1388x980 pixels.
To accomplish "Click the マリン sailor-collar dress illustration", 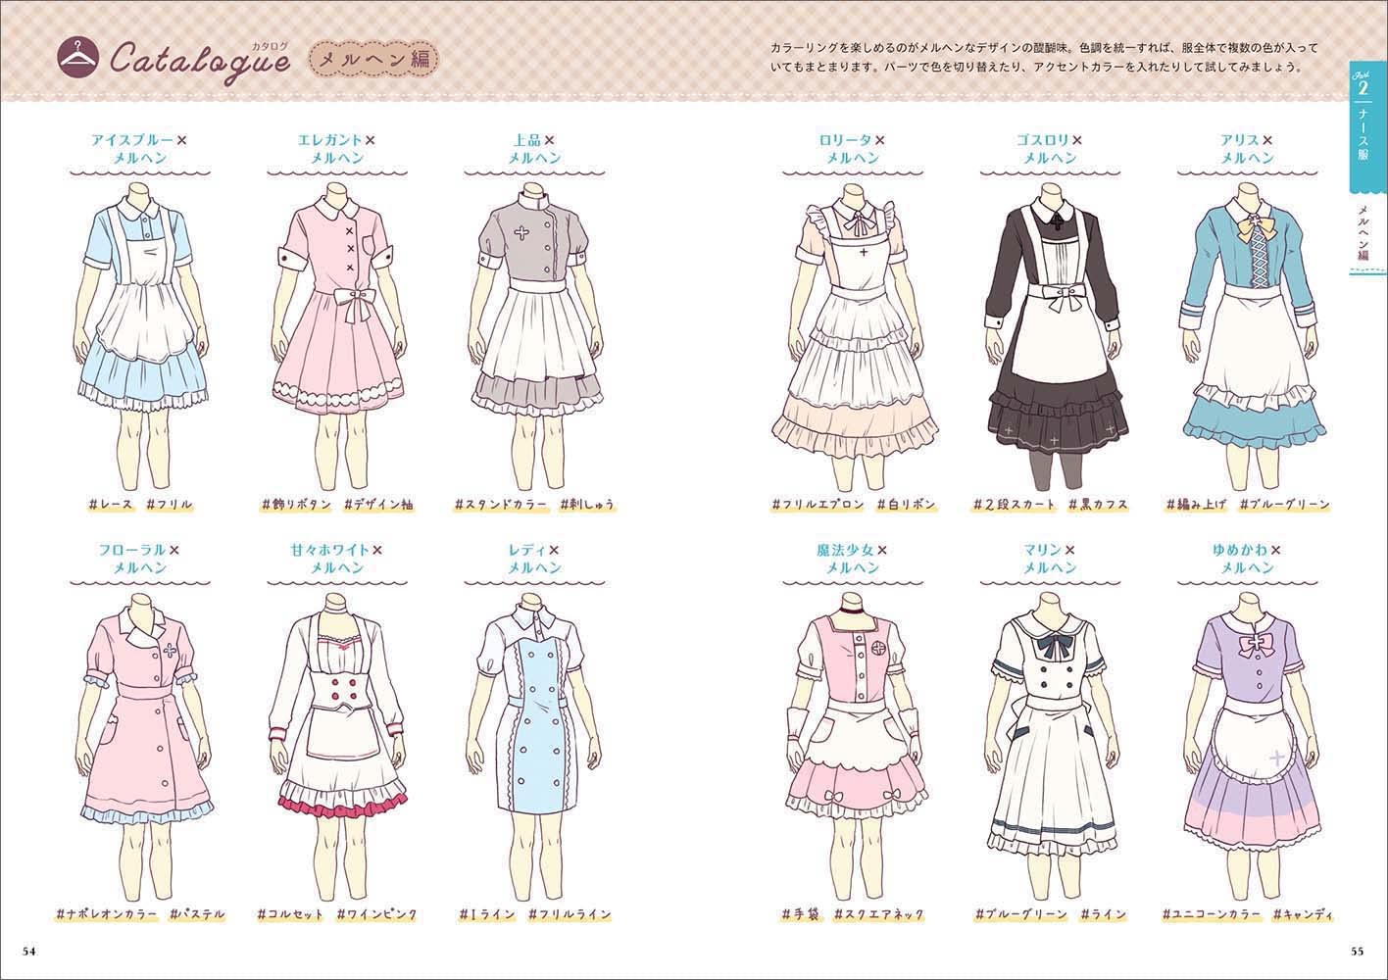I will [1049, 715].
